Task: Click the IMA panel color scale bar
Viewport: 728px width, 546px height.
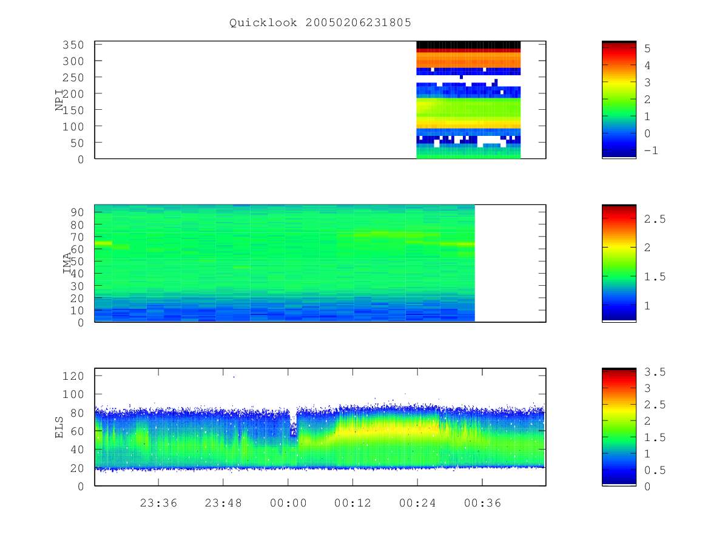Action: click(x=619, y=263)
